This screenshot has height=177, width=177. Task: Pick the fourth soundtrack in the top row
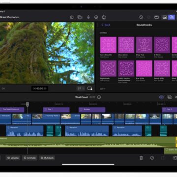point(162,45)
